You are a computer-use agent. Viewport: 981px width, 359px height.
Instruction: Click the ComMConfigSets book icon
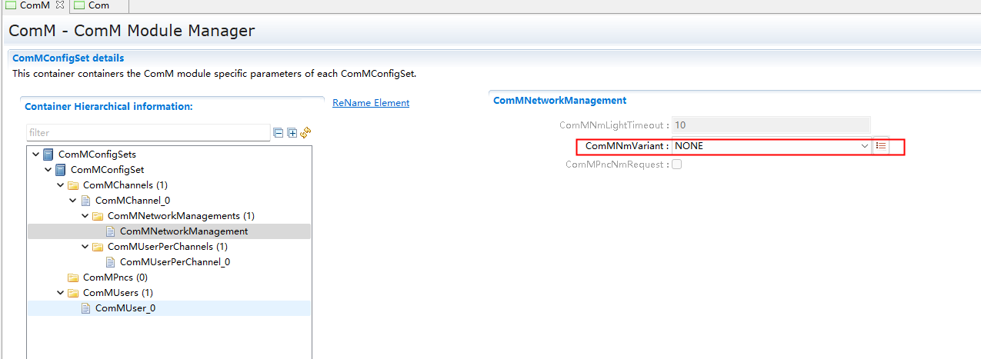click(48, 155)
